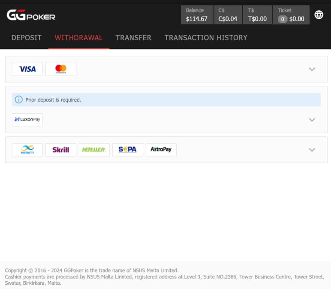Choose the Neteller payment method

coord(94,150)
